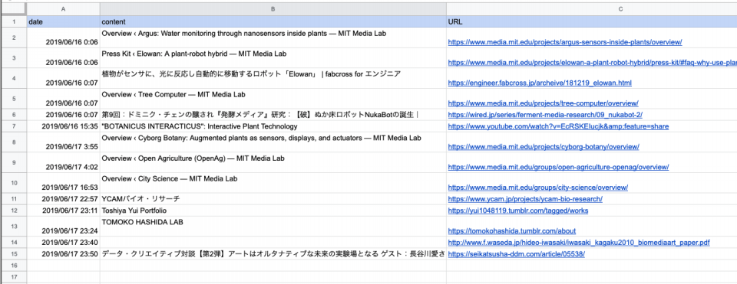
Task: Select the date cell '2019/06/17 16:53'
Action: point(63,183)
